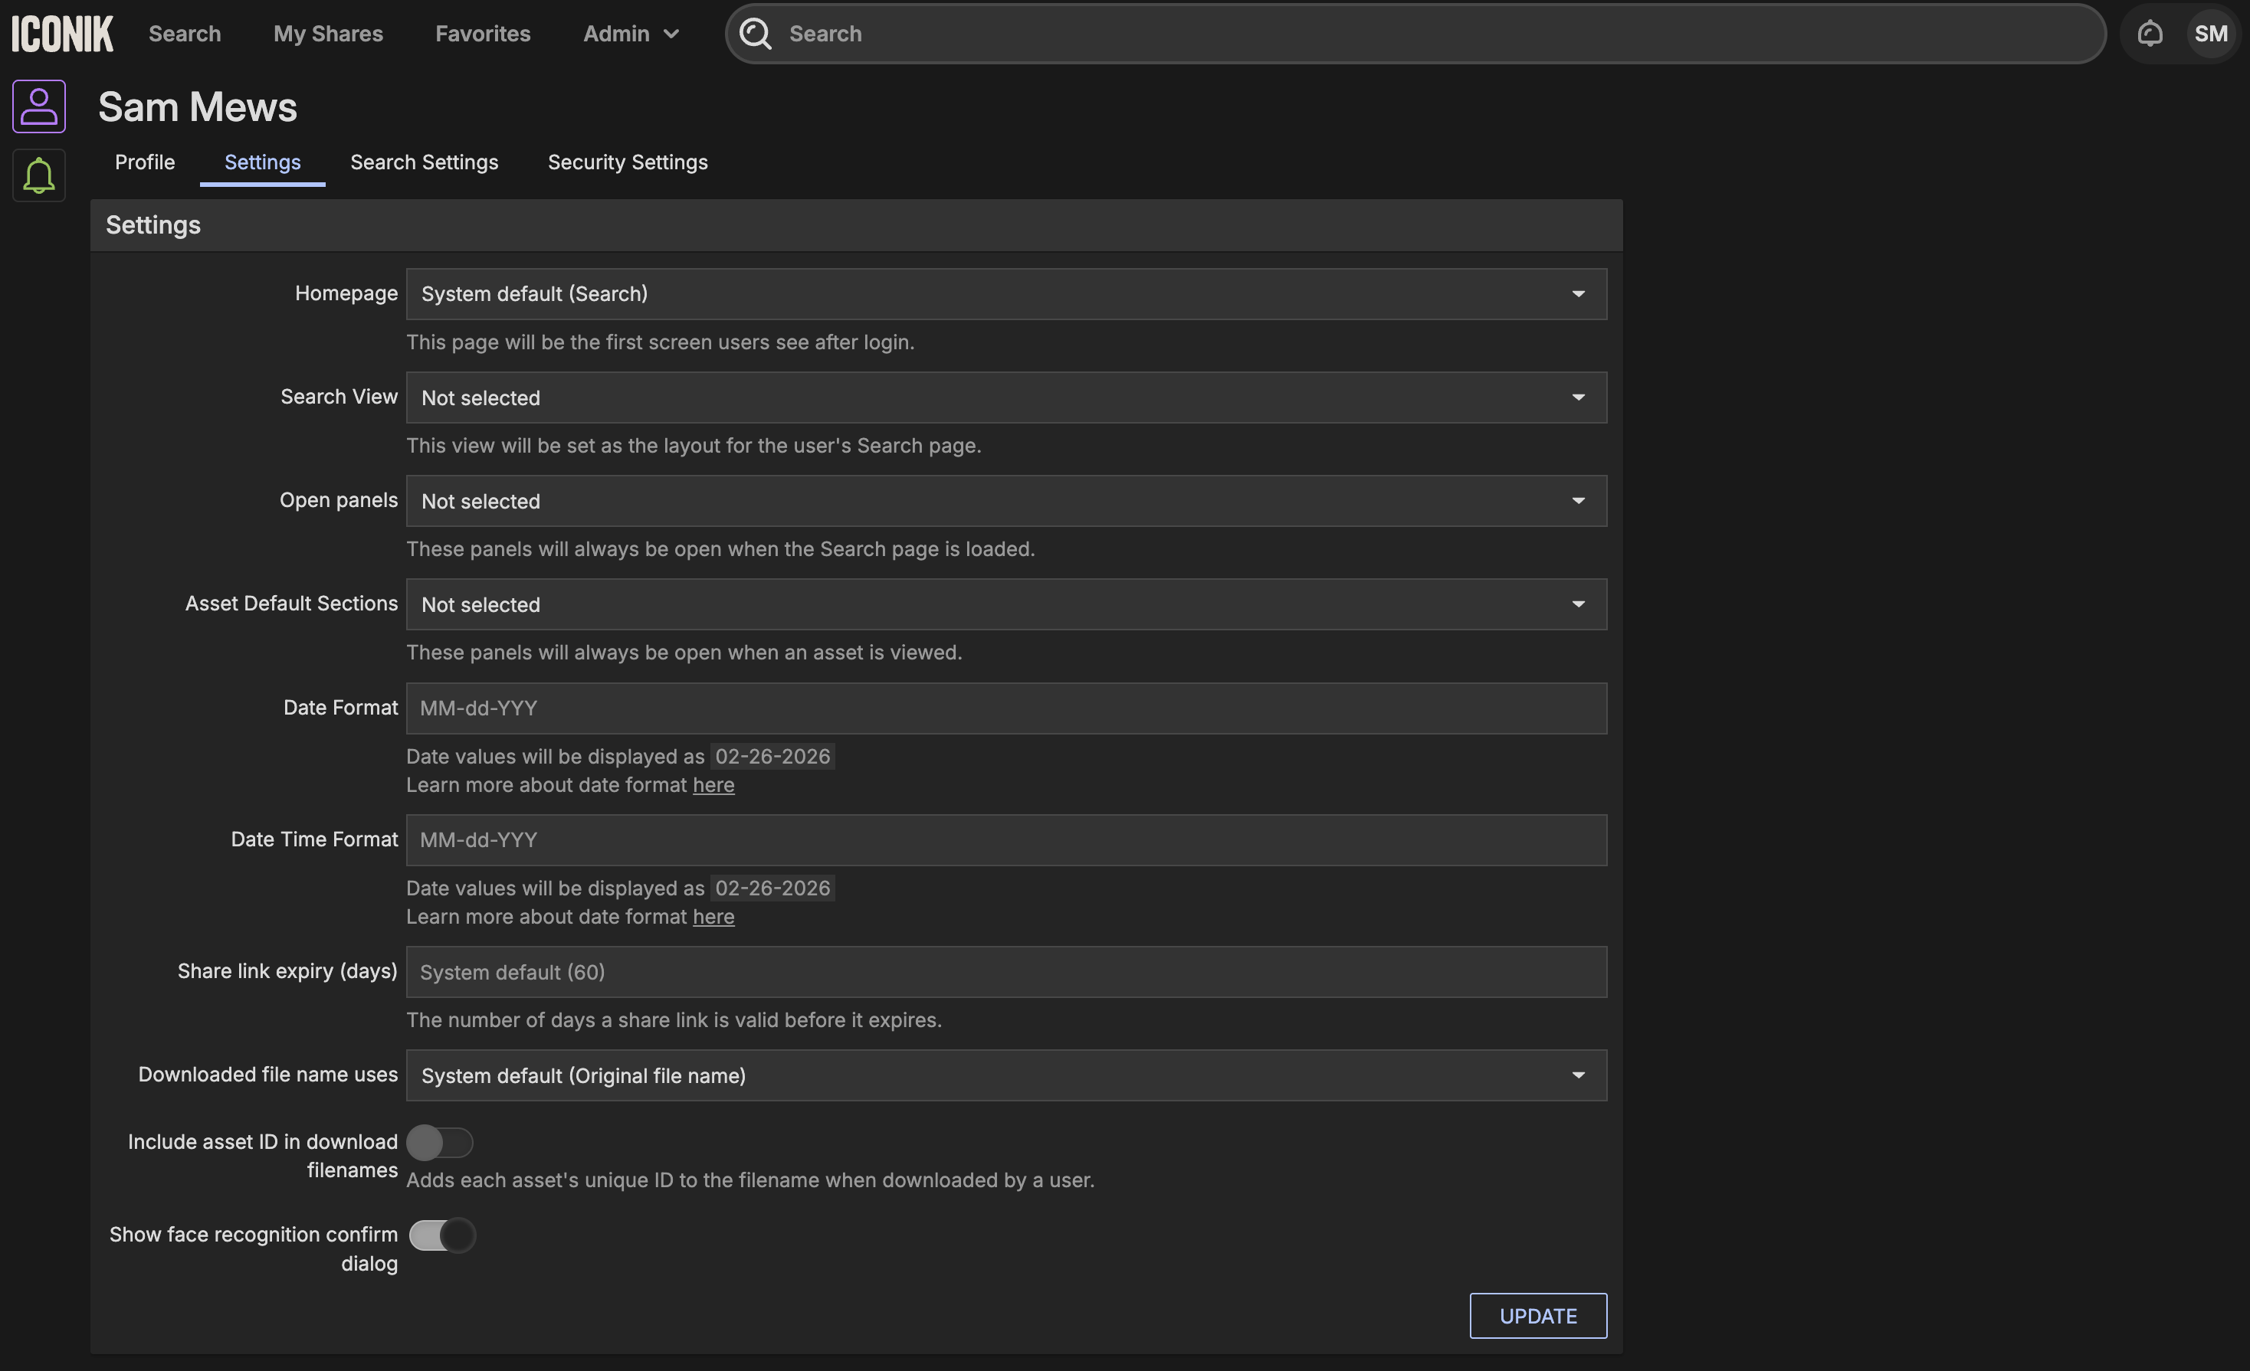
Task: Open Asset Default Sections dropdown
Action: click(1005, 604)
